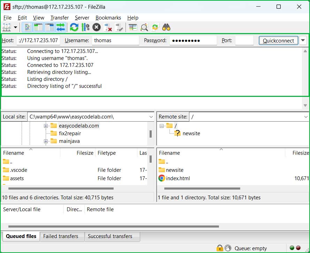This screenshot has width=310, height=253.
Task: Disconnect from the current server
Action: pyautogui.click(x=108, y=27)
